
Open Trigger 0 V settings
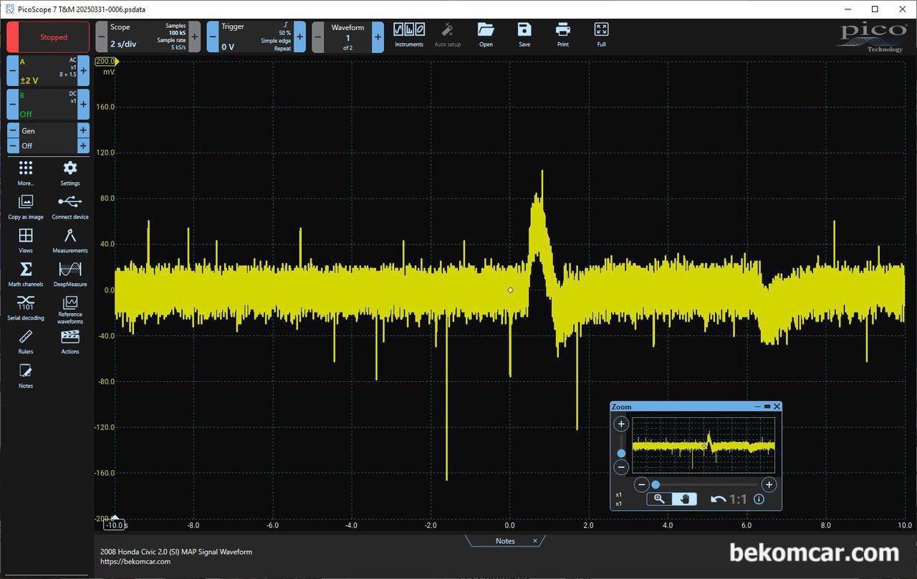(x=256, y=37)
